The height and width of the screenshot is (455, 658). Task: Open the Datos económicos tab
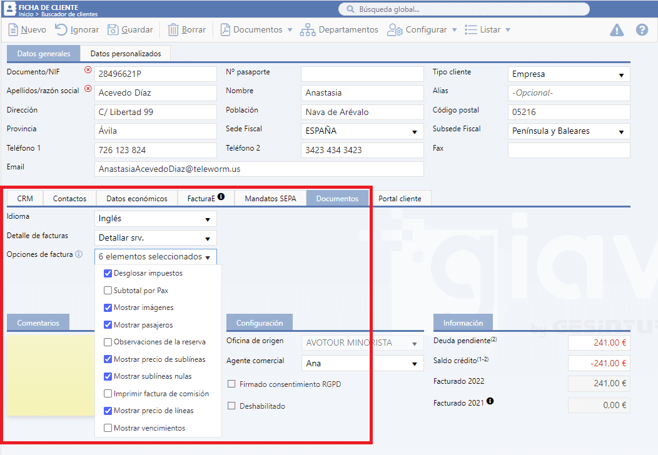coord(137,198)
